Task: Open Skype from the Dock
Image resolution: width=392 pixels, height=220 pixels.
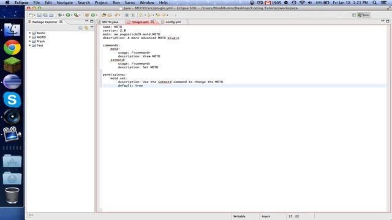Action: coord(12,100)
